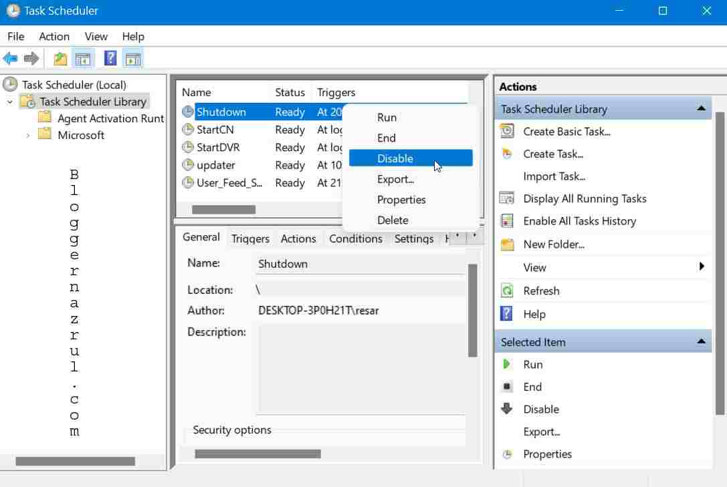Expand the Microsoft folder tree node

point(28,135)
